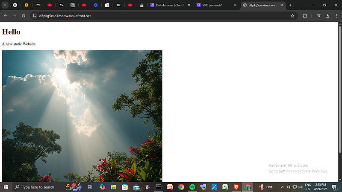Viewport: 342px width, 192px height.
Task: Click the address bar URL field
Action: (x=164, y=16)
